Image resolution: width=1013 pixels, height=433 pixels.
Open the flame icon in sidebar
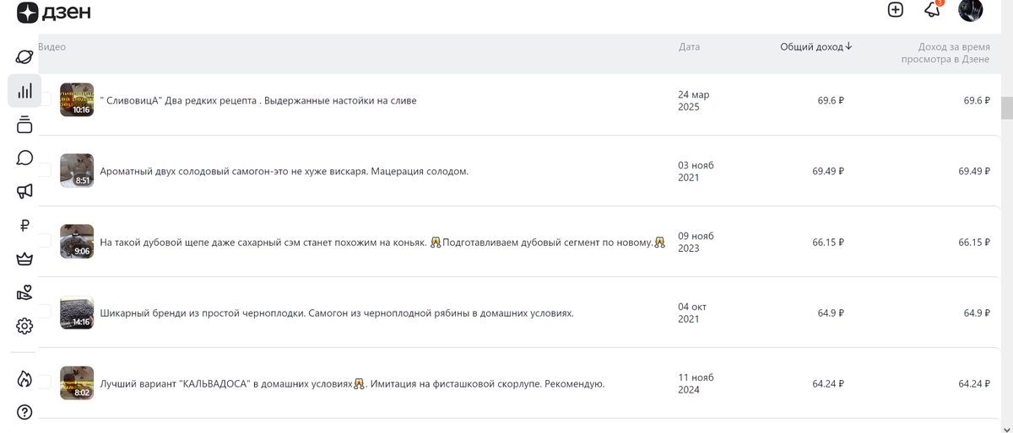[x=24, y=379]
